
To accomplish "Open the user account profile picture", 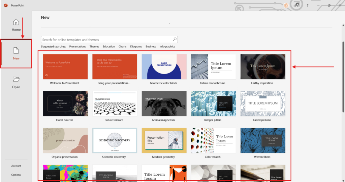I will coord(286,5).
